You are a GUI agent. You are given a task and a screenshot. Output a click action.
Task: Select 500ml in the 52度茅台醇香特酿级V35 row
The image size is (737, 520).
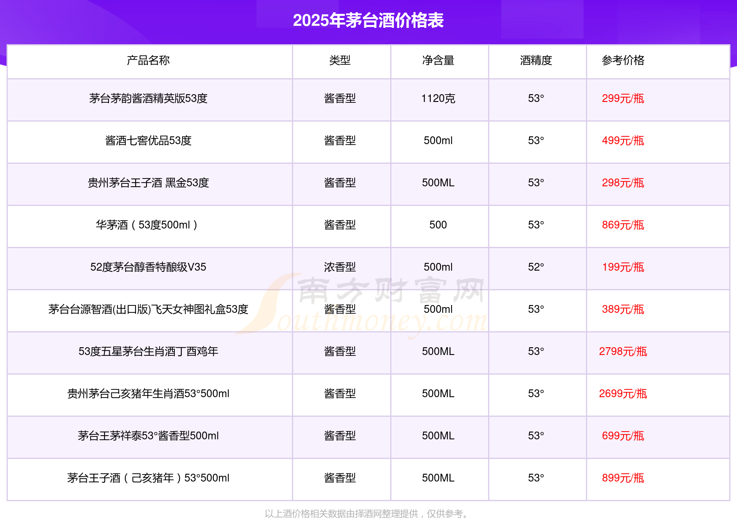[x=438, y=267]
